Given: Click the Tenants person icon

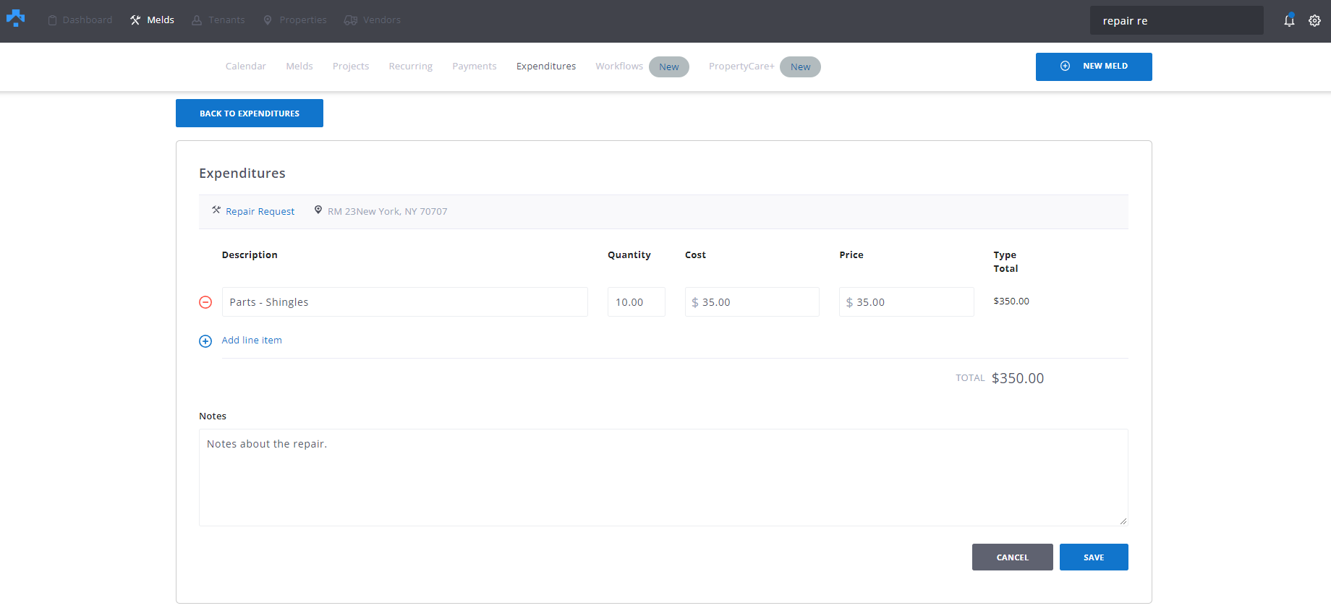Looking at the screenshot, I should click(x=197, y=20).
